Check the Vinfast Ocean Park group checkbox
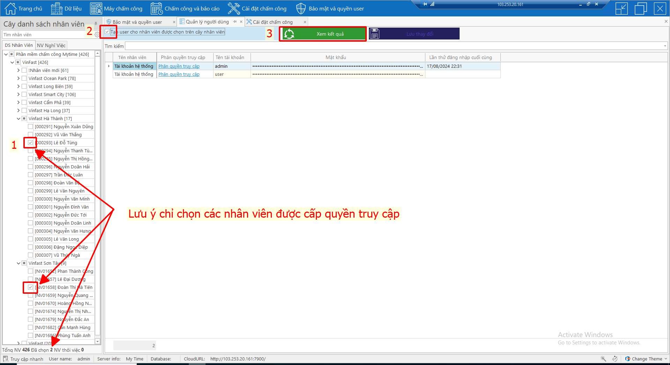 click(24, 78)
